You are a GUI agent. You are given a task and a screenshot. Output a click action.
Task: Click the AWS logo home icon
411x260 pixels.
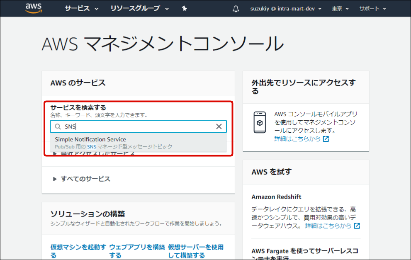(34, 8)
